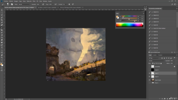Open the Suavizar value dropdown
Image resolution: width=178 pixels, height=100 pixels.
[x=67, y=4]
